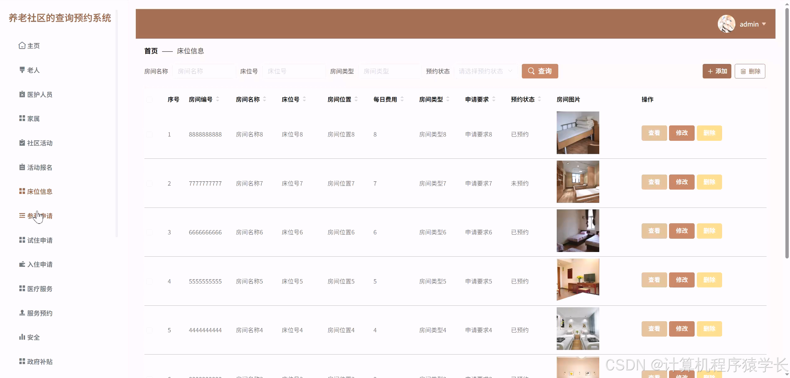Click the admin avatar picture
Viewport: 790px width, 378px height.
[x=726, y=24]
